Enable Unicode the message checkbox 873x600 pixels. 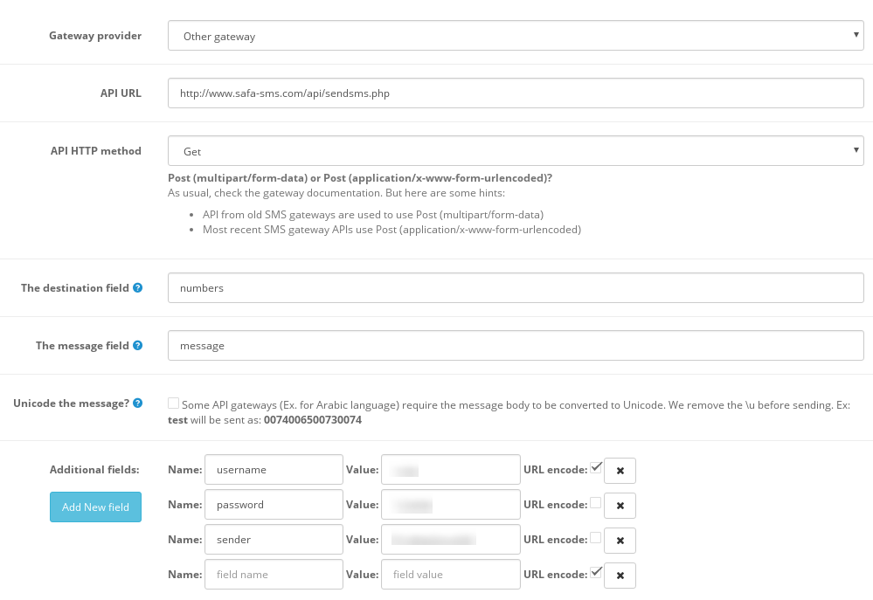point(173,403)
